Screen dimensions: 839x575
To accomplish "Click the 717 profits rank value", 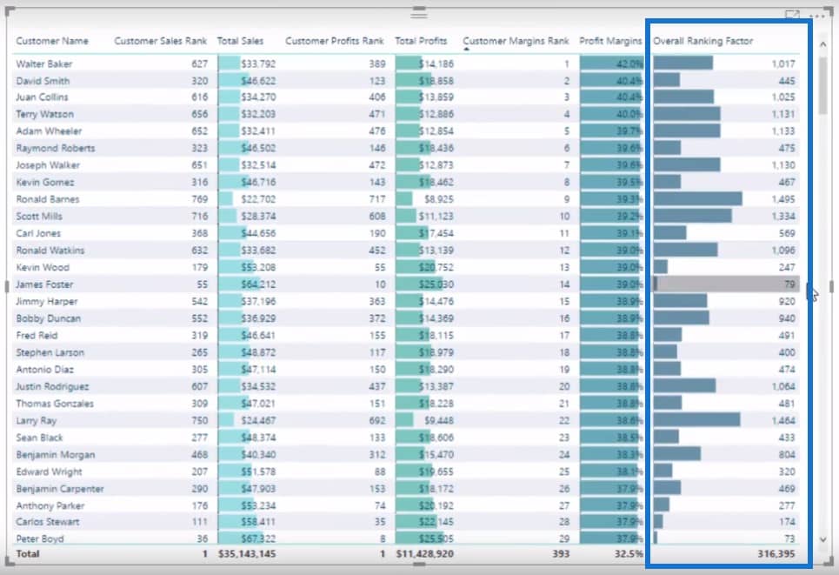I will point(377,199).
